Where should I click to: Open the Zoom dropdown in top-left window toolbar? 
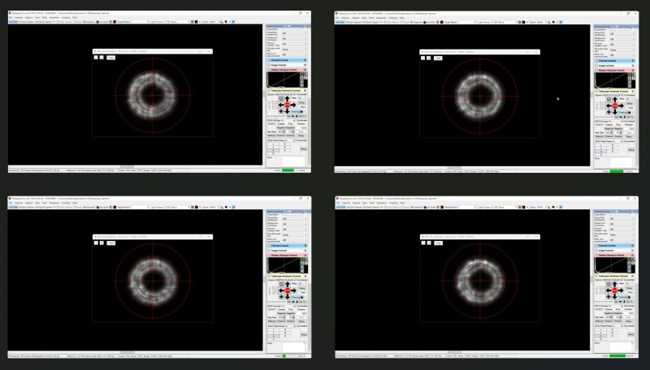coord(214,22)
